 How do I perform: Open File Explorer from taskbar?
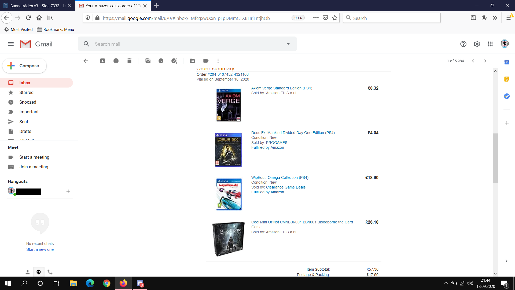[73, 283]
